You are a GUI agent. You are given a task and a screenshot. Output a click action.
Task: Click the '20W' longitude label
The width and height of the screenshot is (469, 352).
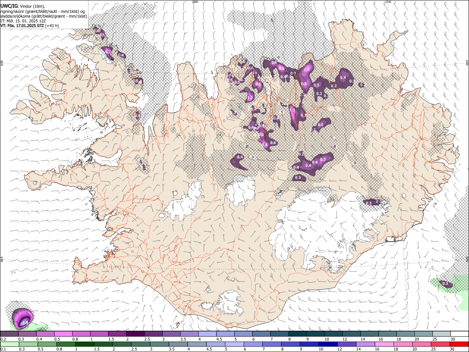coord(195,2)
